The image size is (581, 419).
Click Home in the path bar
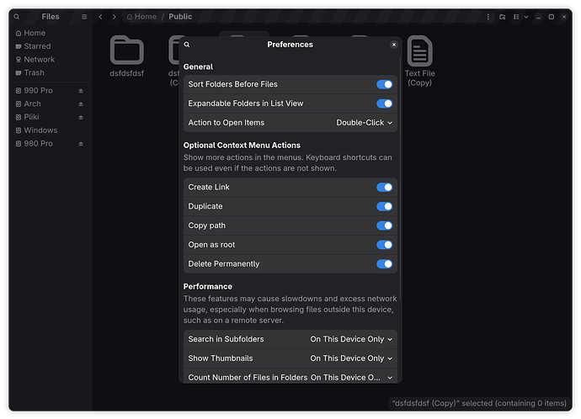click(x=141, y=17)
